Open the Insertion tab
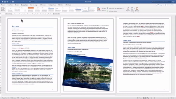 click(10, 5)
